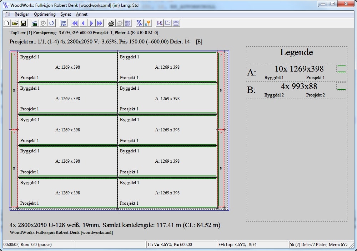Open the Annet menu
Screen dimensions: 357x251
pos(81,14)
